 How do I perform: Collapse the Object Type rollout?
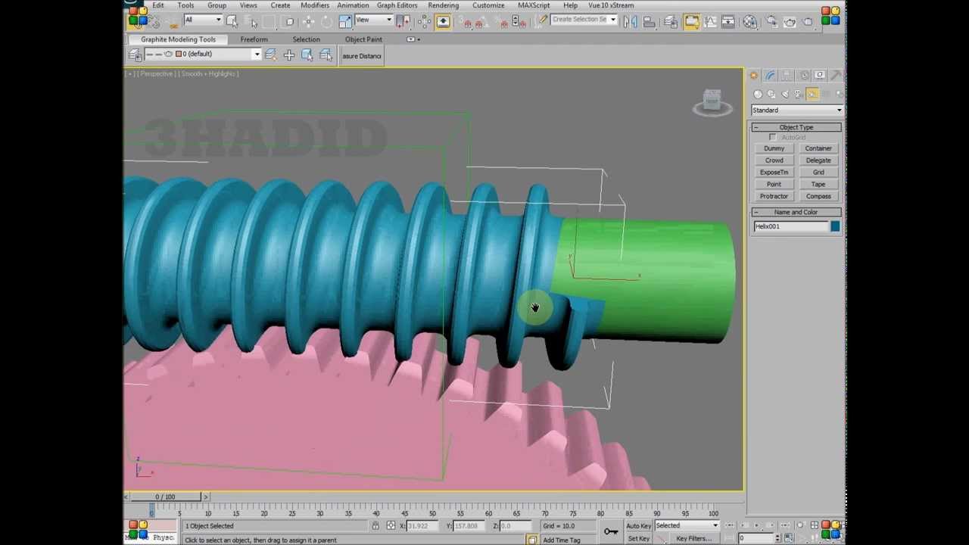click(x=796, y=127)
